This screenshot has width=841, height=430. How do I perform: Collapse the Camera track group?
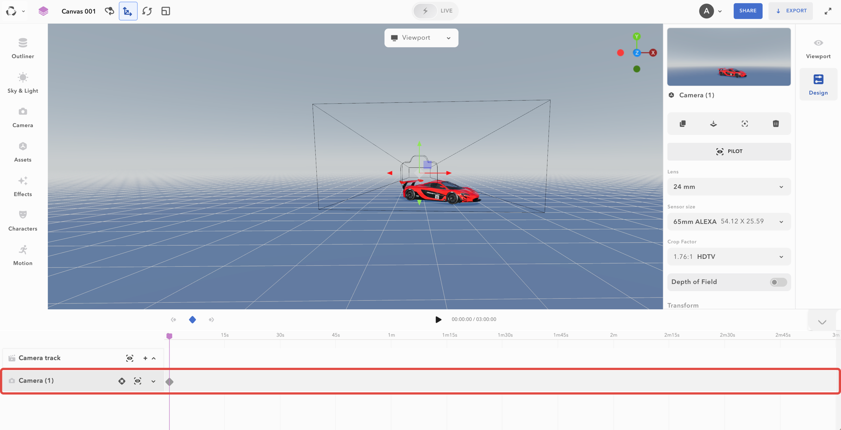coord(154,358)
